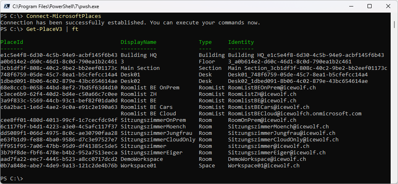Viewport: 398px width, 184px height.
Task: Click Roomlist BE Cloud display name
Action: tap(148, 114)
